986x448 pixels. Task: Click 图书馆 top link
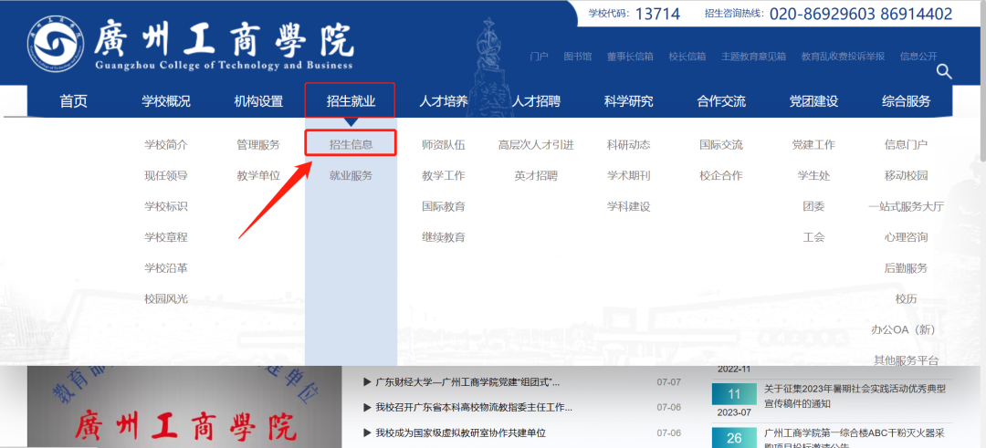tap(578, 57)
